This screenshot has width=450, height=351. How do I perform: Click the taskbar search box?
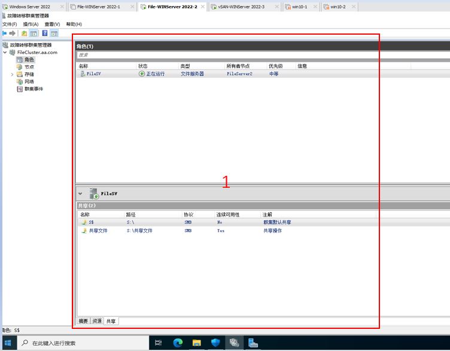coord(83,343)
